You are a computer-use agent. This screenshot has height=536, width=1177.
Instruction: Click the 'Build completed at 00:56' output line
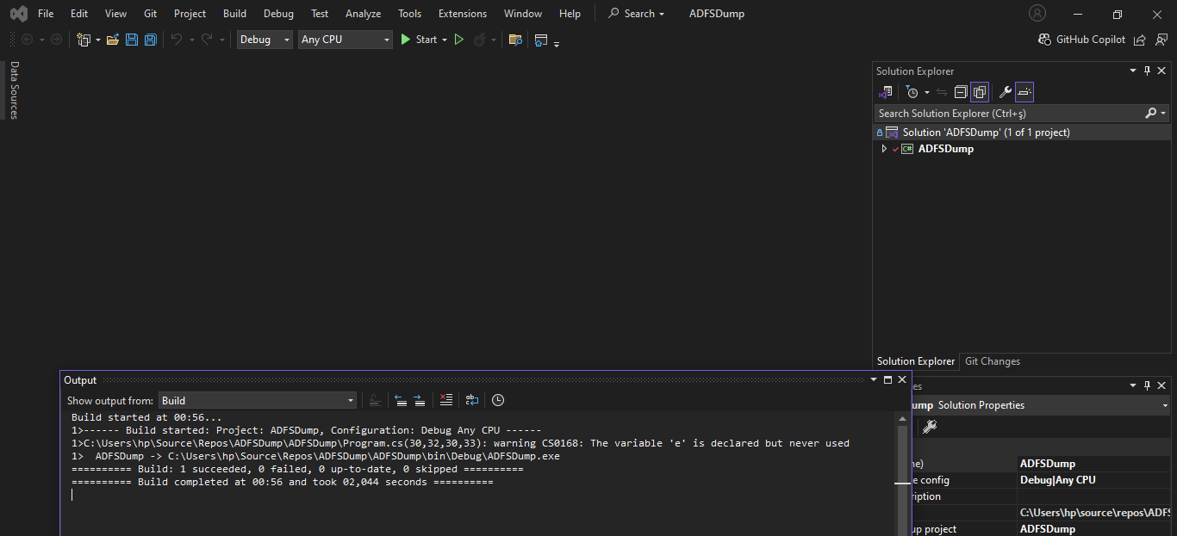pos(283,482)
